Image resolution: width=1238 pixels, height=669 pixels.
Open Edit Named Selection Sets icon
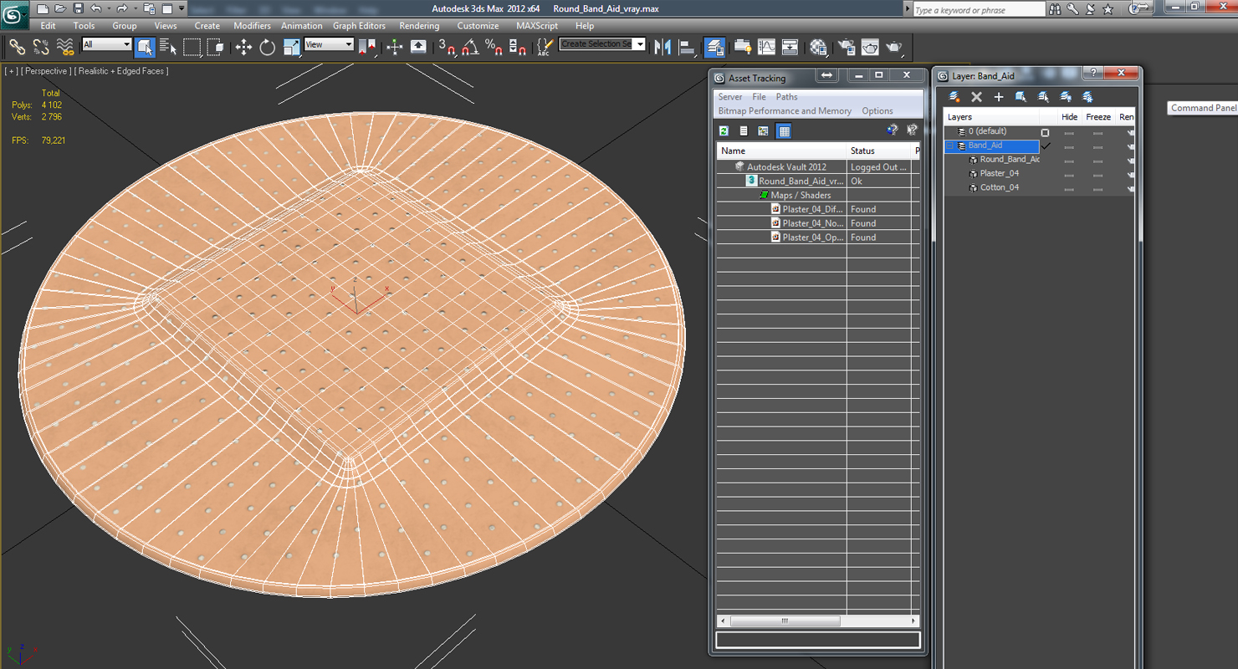(x=545, y=47)
